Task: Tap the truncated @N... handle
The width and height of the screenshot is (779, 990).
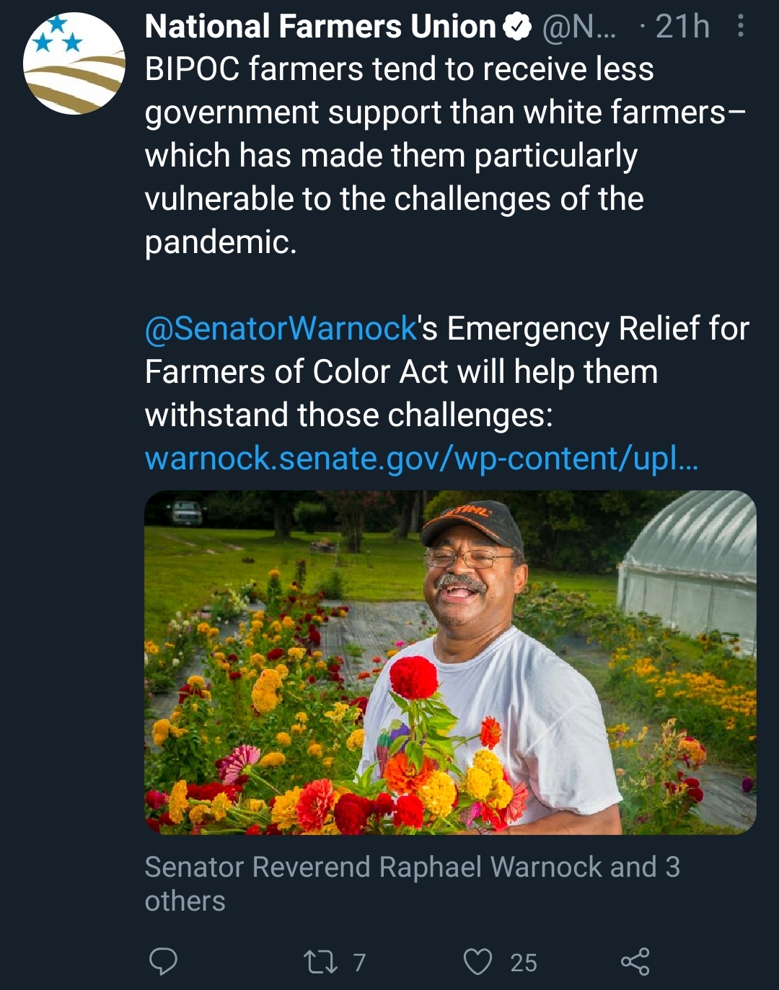Action: 578,27
